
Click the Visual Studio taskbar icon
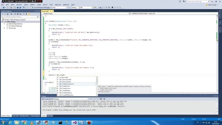tap(75, 123)
